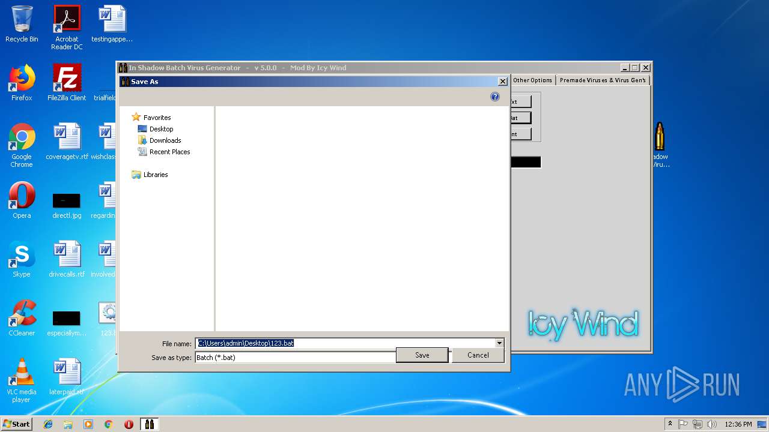Launch VLC media player shortcut

(x=22, y=380)
